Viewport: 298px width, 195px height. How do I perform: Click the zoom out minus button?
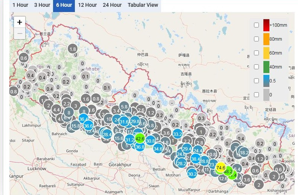click(20, 34)
